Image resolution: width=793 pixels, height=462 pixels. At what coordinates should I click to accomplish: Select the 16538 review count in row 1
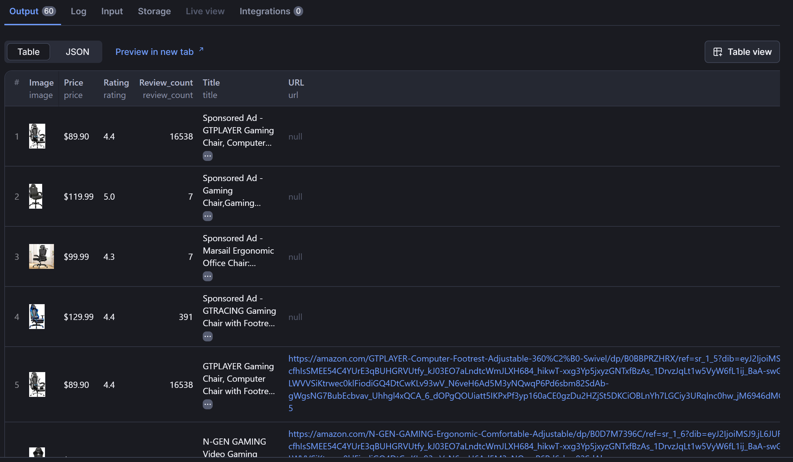(181, 136)
